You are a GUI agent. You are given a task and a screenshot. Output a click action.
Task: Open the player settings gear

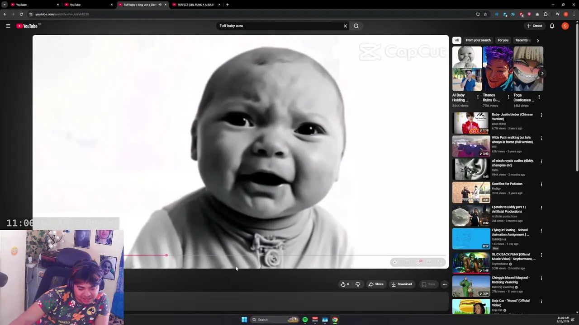[418, 262]
